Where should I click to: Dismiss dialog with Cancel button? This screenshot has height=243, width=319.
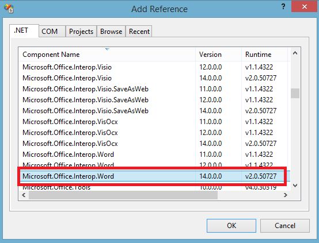[x=285, y=226]
